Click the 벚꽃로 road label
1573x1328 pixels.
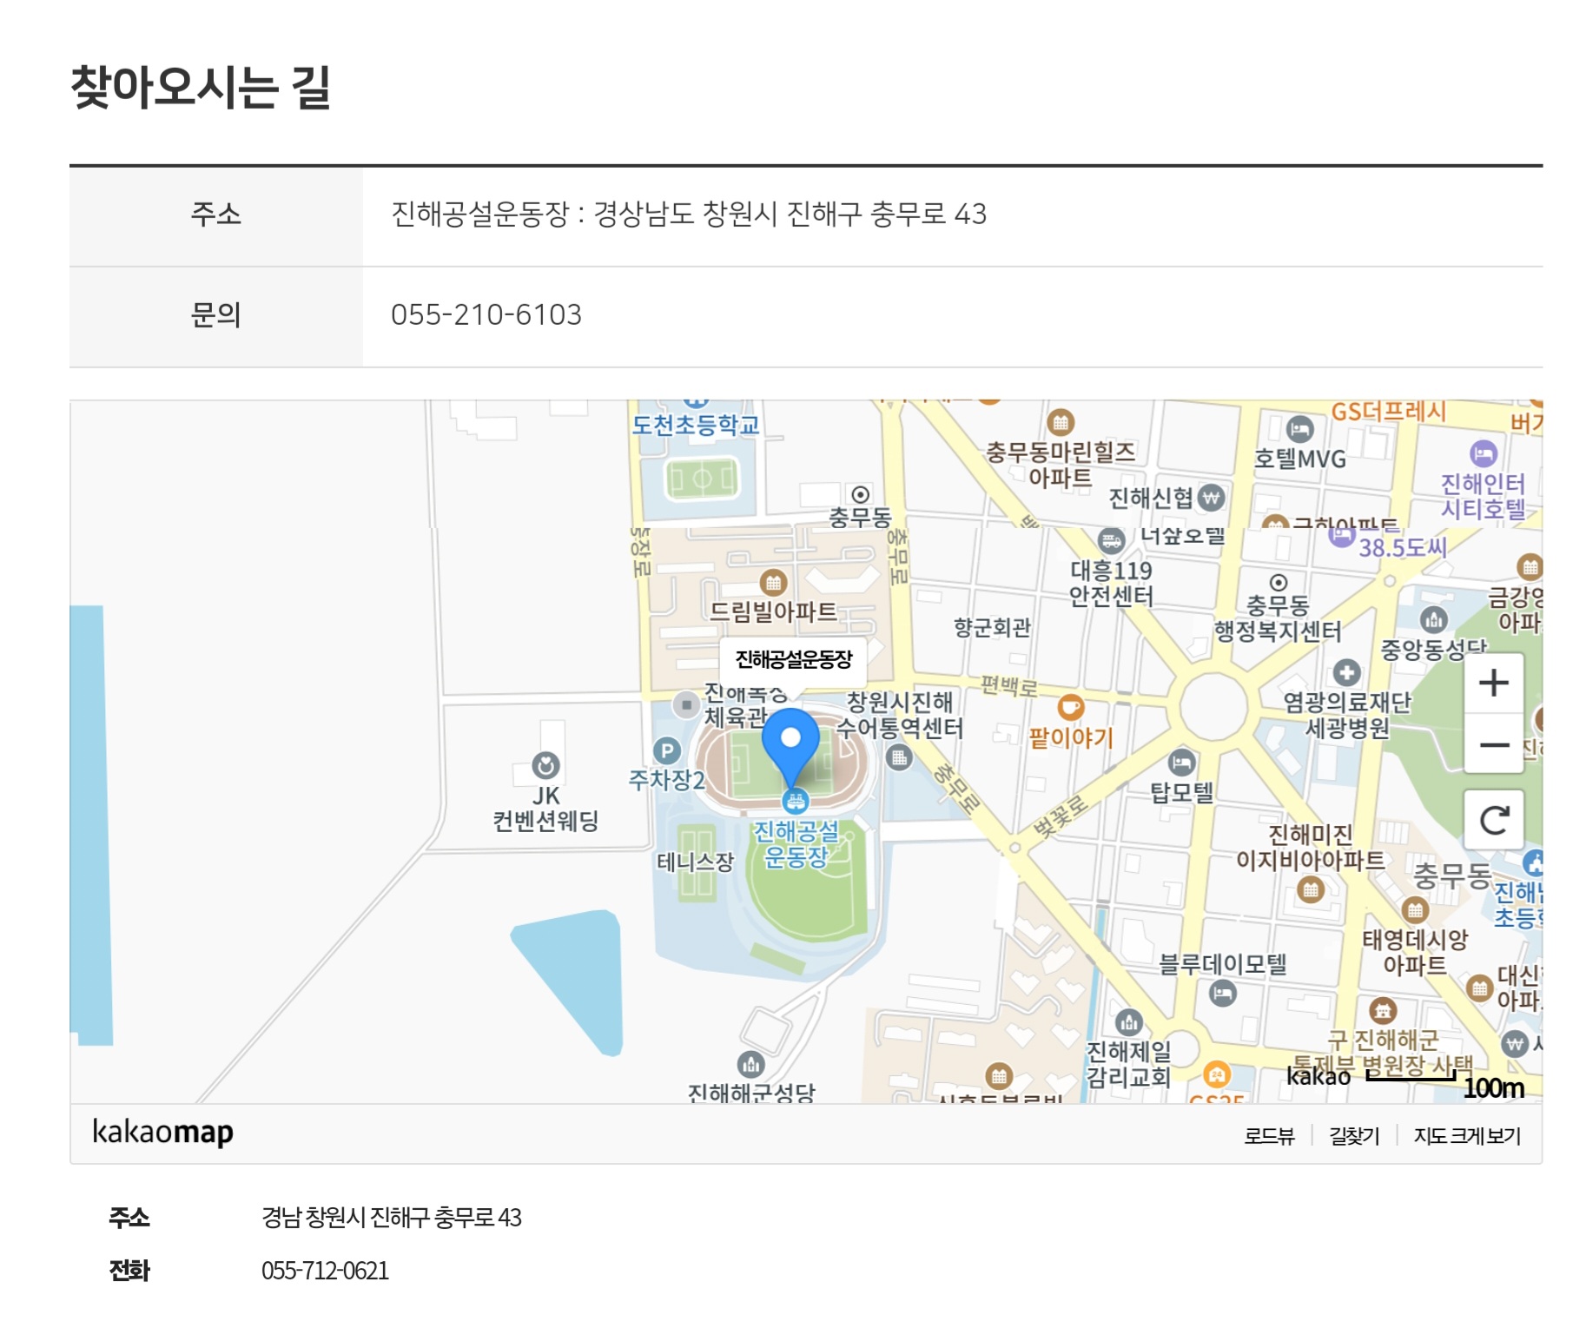[x=1060, y=817]
